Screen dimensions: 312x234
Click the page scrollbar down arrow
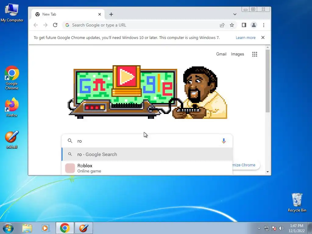pos(268,172)
